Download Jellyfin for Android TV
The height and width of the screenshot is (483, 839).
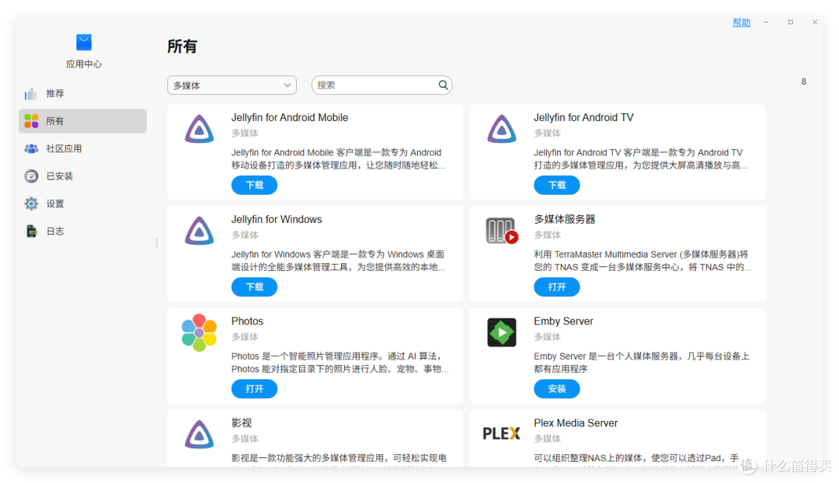(x=556, y=185)
